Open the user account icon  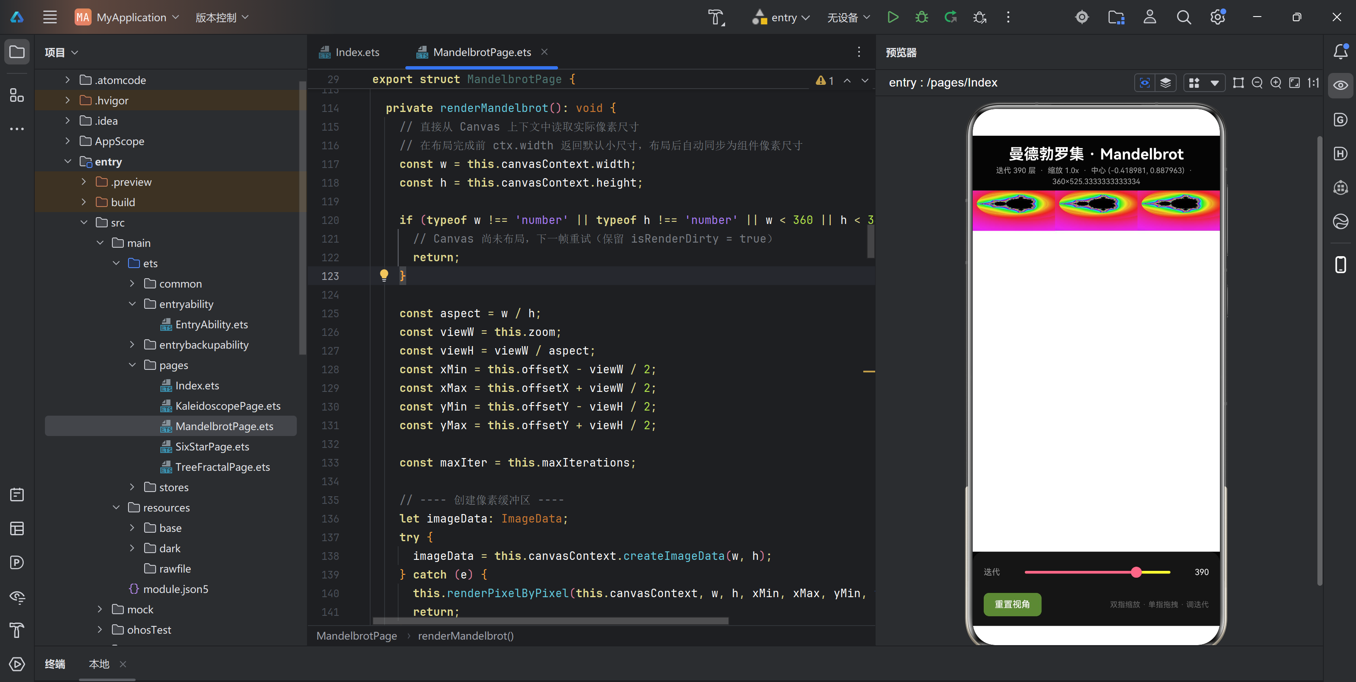(1150, 17)
